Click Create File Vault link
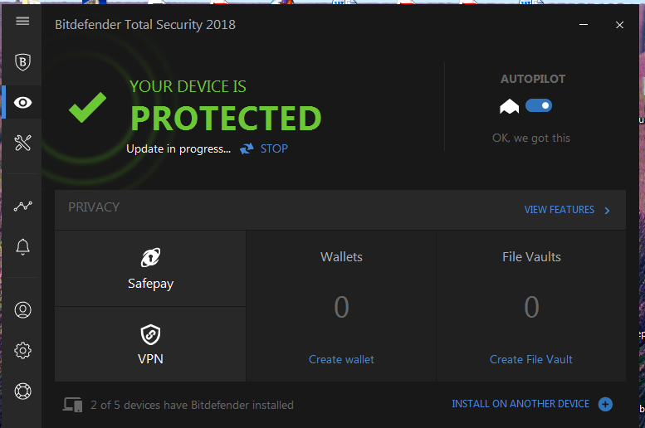The width and height of the screenshot is (645, 428). (531, 359)
